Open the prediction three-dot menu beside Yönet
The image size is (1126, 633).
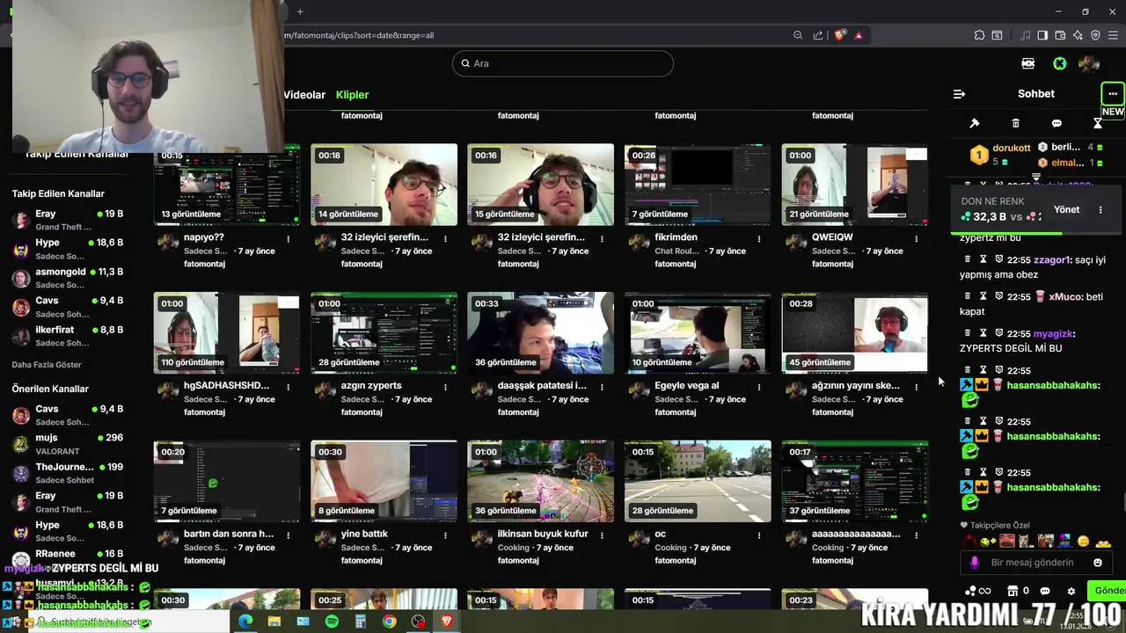click(x=1100, y=210)
